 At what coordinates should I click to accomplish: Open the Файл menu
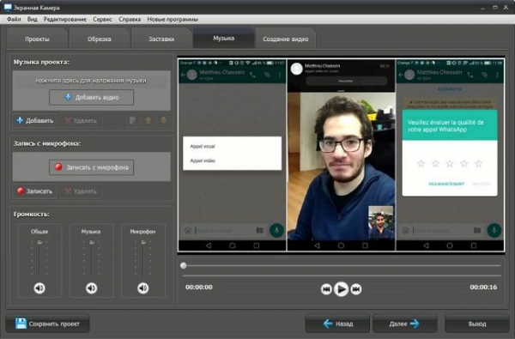pyautogui.click(x=14, y=20)
